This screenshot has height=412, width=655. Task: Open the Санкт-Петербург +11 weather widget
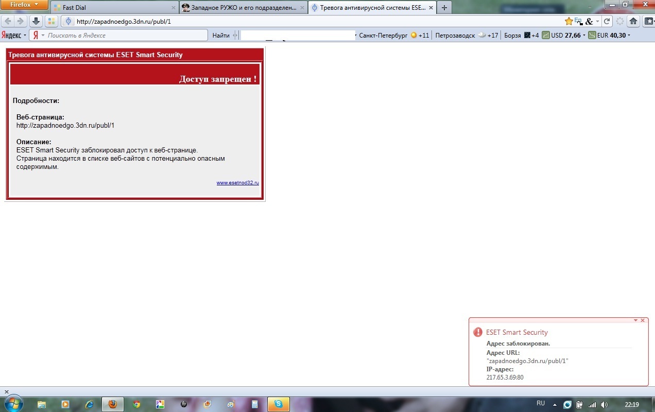(394, 36)
